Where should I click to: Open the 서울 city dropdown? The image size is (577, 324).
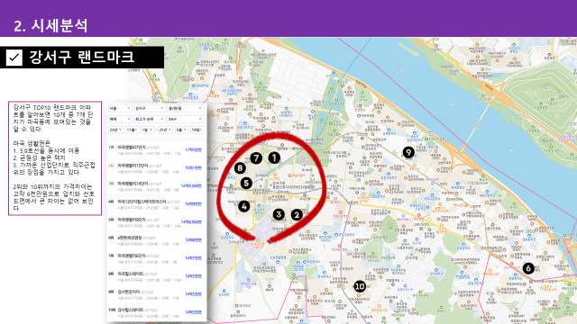(120, 108)
